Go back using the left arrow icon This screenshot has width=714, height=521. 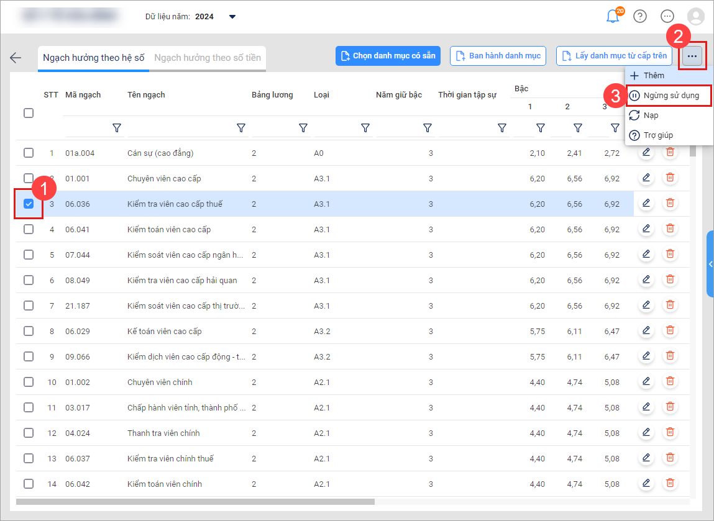16,58
